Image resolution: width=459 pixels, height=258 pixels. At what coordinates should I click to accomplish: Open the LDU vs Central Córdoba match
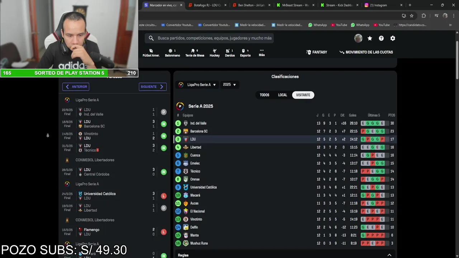pos(114,172)
